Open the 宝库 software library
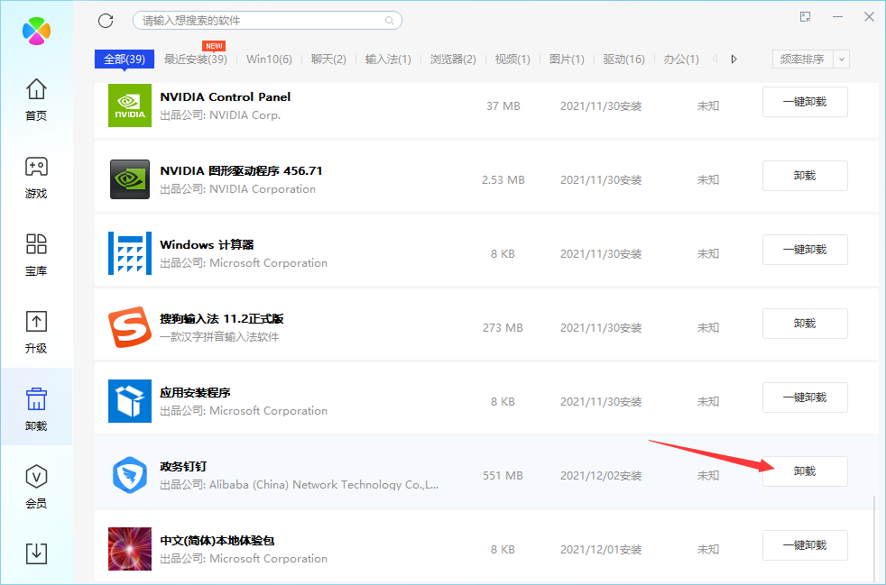 (36, 255)
